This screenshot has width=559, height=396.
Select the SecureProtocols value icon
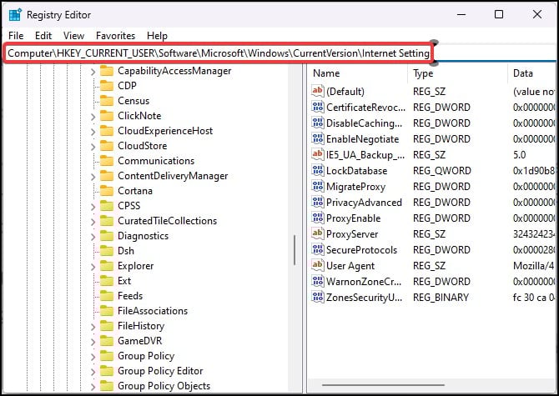(317, 249)
